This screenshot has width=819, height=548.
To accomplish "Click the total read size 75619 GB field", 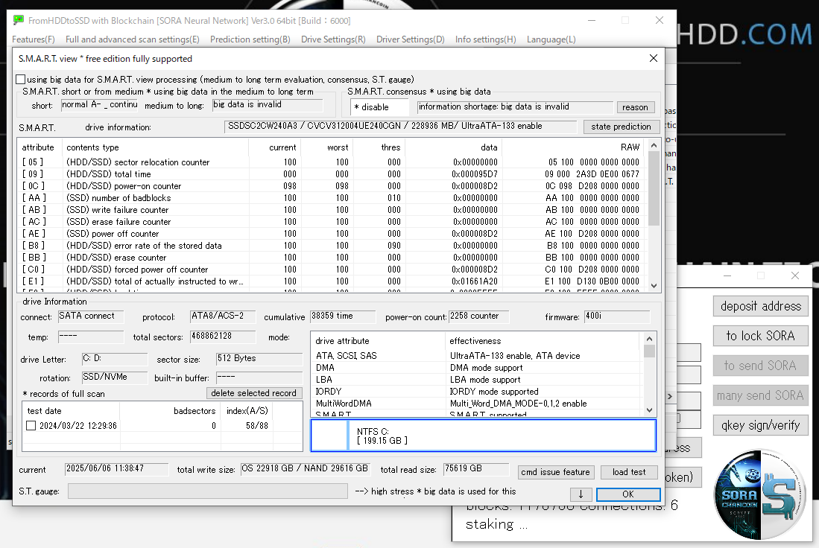I will pyautogui.click(x=476, y=468).
